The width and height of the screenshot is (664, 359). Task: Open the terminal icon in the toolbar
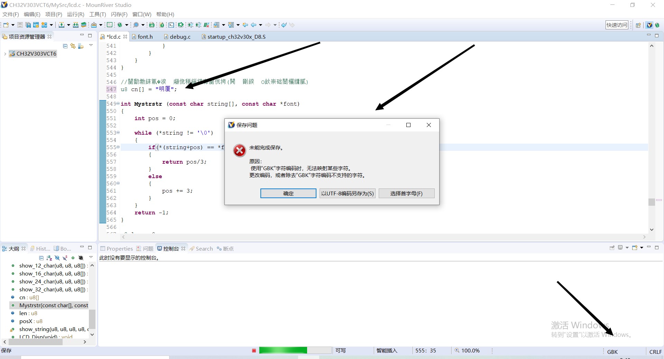point(171,25)
